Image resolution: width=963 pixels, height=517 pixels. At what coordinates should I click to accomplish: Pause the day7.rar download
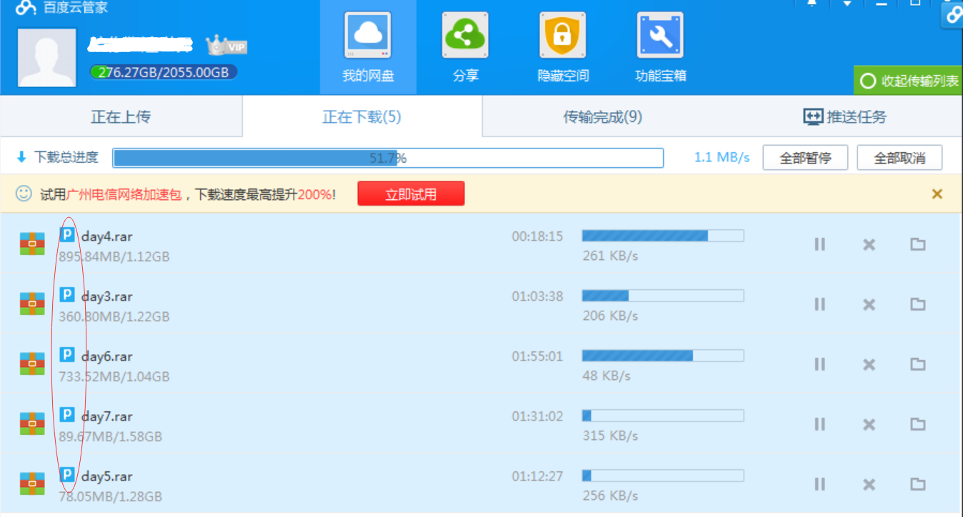click(819, 424)
